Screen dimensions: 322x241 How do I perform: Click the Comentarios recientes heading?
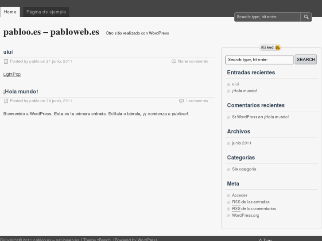(256, 105)
